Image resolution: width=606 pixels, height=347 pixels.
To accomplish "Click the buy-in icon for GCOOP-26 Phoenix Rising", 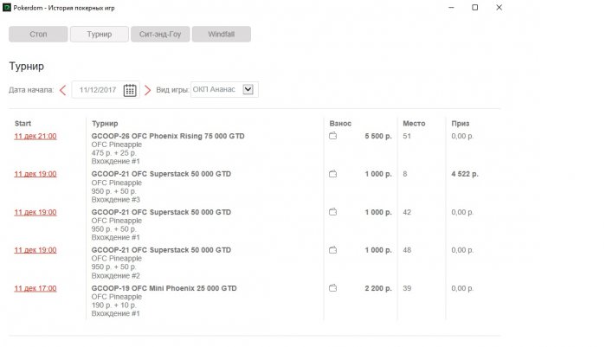I will pos(332,137).
